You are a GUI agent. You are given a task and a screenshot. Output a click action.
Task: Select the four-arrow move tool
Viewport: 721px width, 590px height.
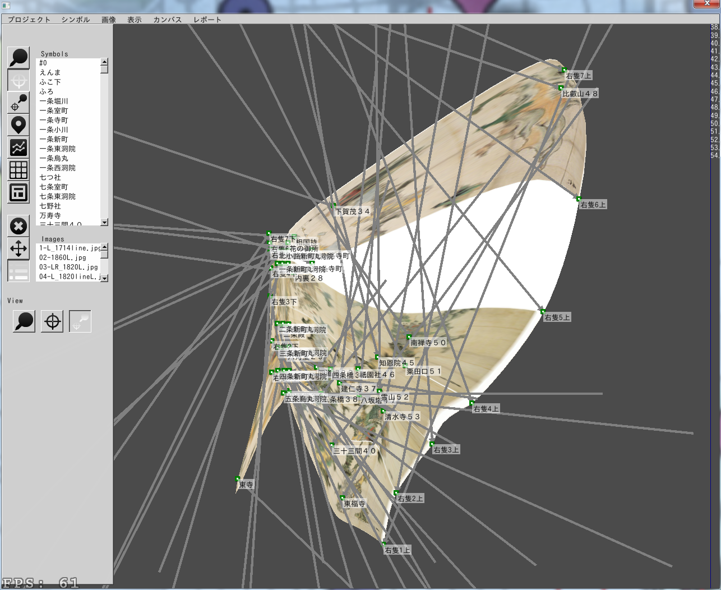[19, 248]
